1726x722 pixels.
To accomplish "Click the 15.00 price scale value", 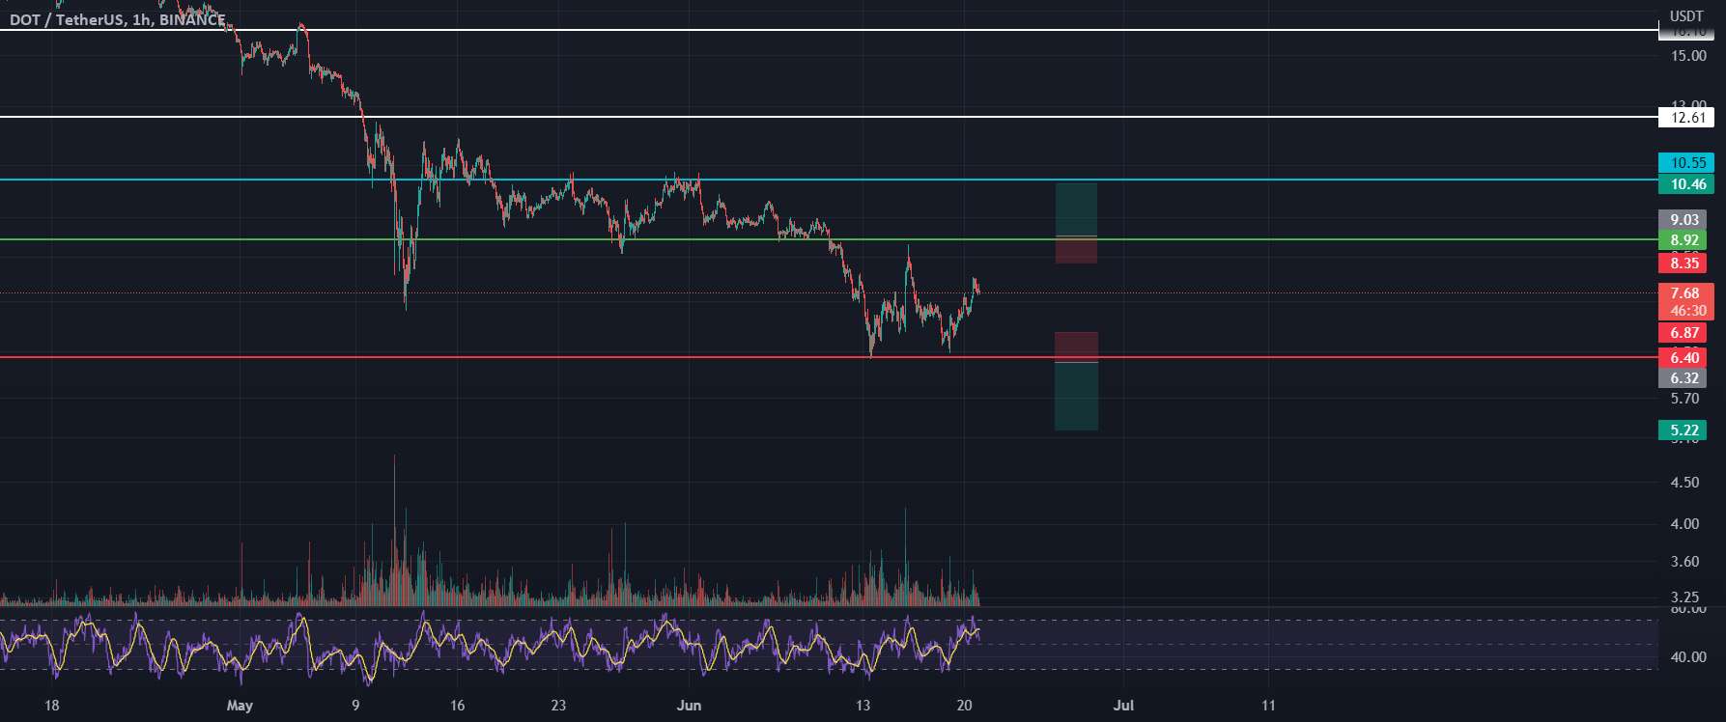I will pyautogui.click(x=1688, y=56).
